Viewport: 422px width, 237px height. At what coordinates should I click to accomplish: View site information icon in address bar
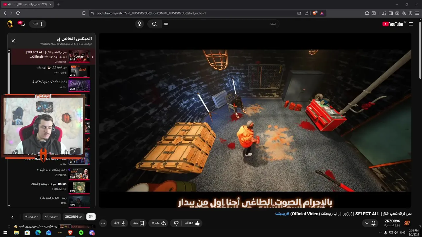coord(92,13)
